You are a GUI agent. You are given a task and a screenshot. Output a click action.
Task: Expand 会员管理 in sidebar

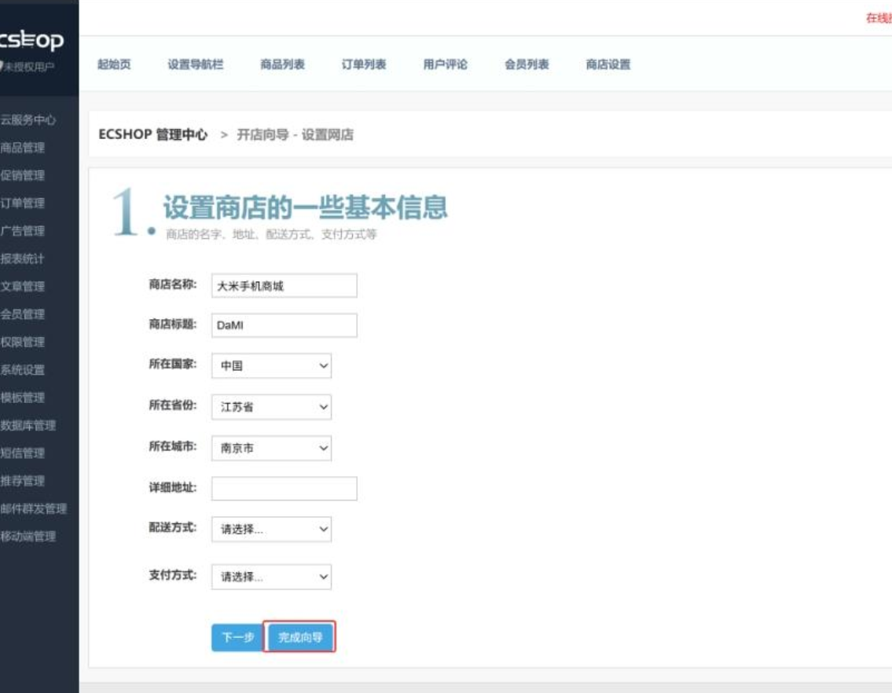(23, 314)
